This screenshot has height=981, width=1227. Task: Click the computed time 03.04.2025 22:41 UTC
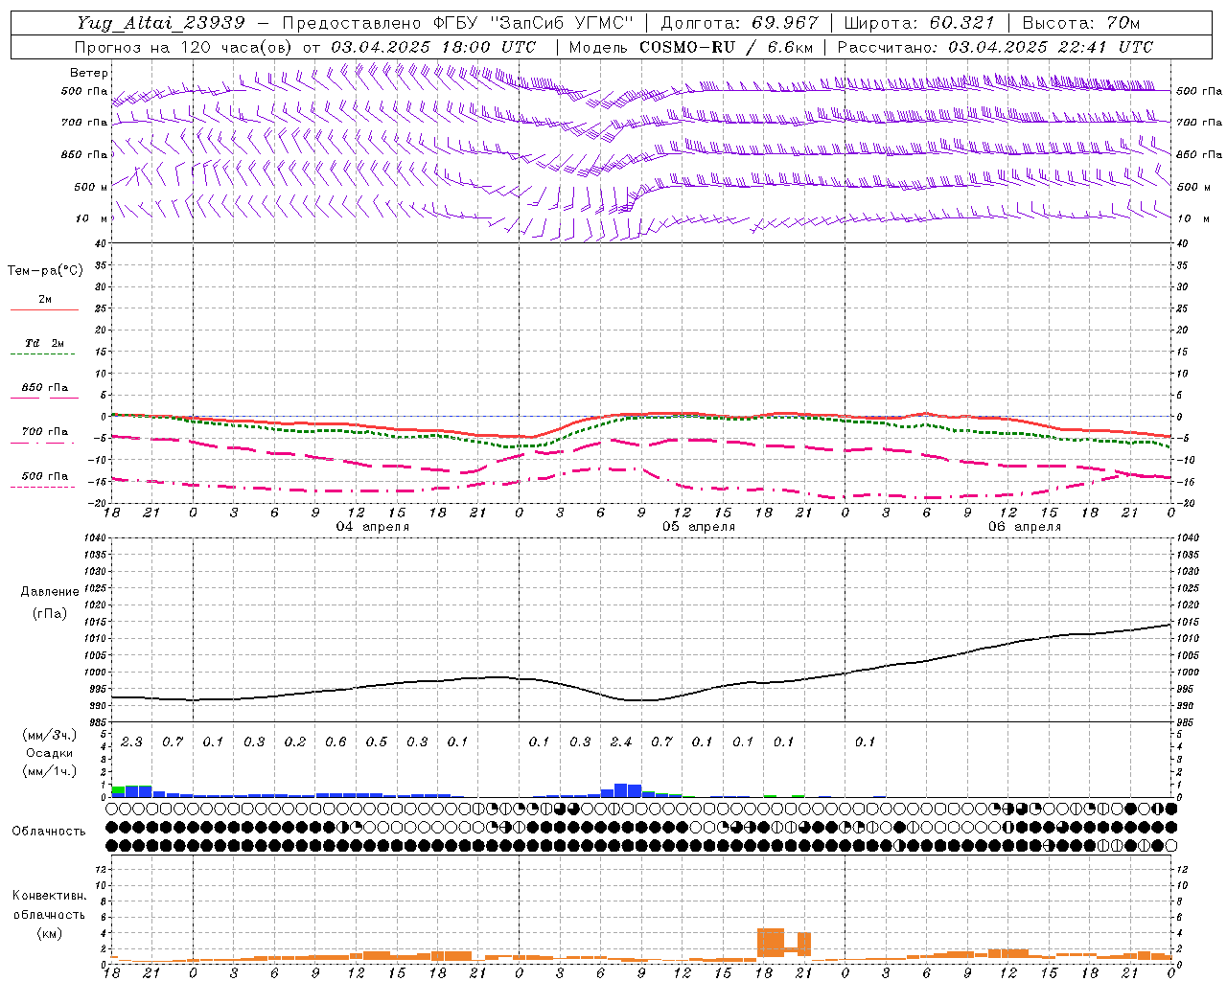[x=1051, y=47]
